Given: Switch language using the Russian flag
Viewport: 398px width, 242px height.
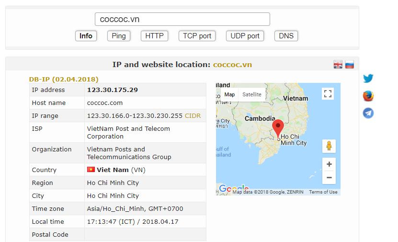Looking at the screenshot, I should coord(350,65).
